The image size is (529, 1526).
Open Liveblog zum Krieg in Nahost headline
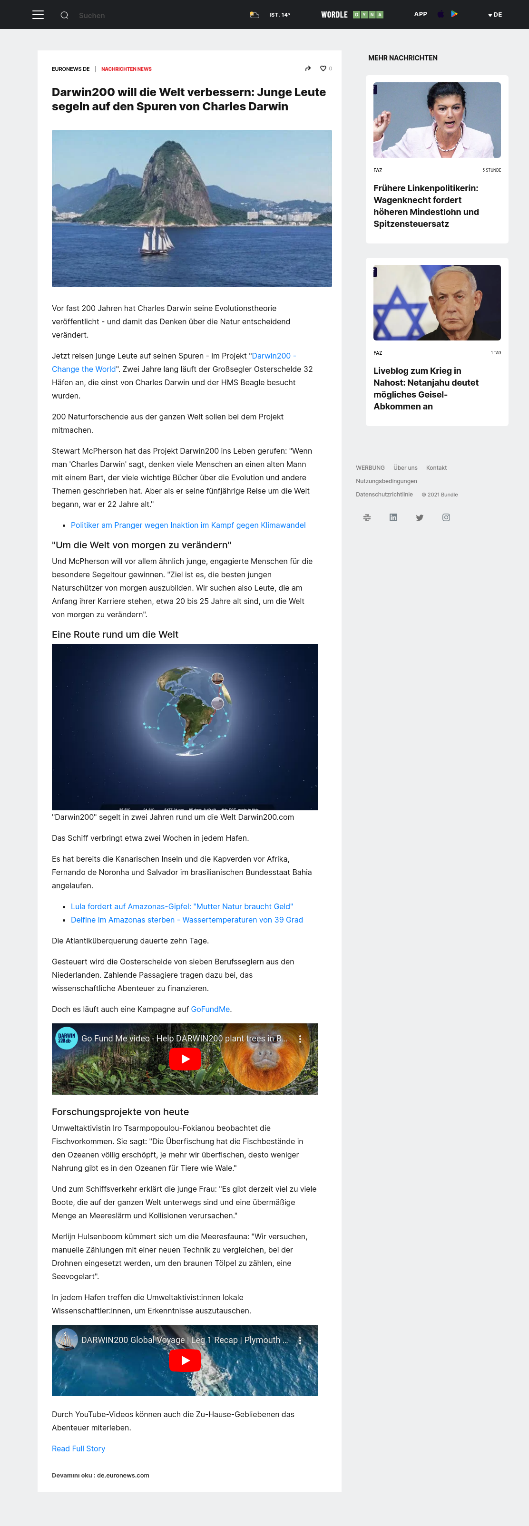click(x=426, y=389)
